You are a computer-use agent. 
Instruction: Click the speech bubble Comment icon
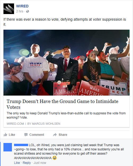point(26,135)
